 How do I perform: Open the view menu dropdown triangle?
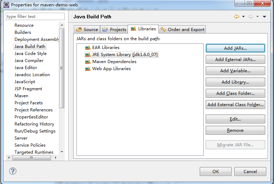click(x=264, y=17)
